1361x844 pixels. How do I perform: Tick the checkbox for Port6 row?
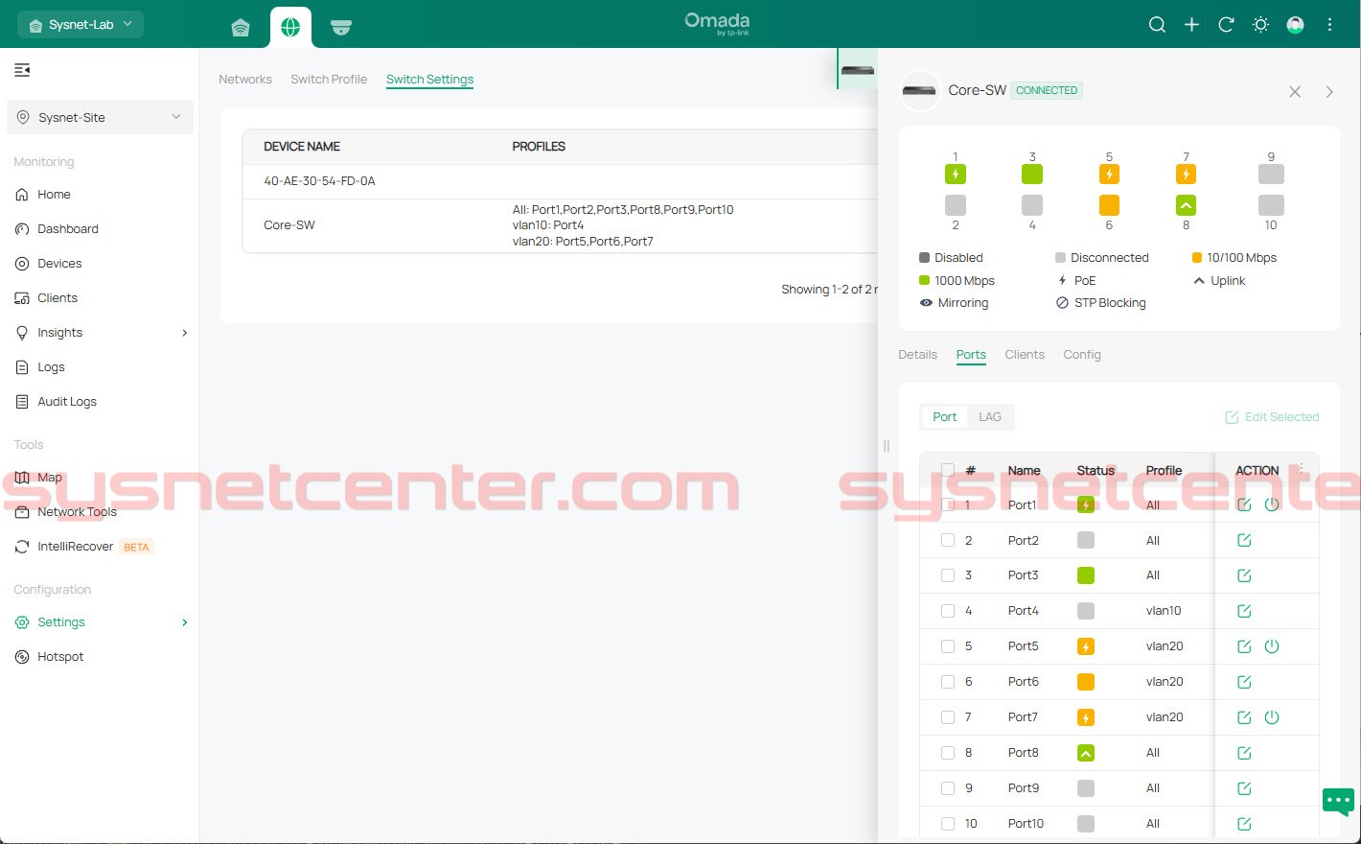(948, 682)
